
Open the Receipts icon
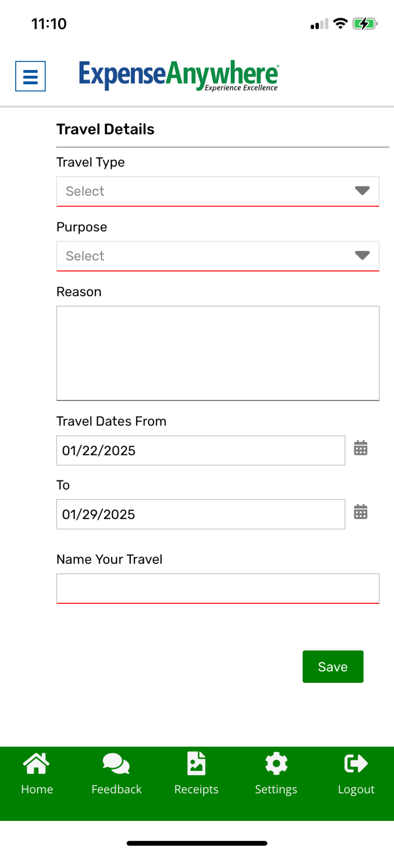196,764
